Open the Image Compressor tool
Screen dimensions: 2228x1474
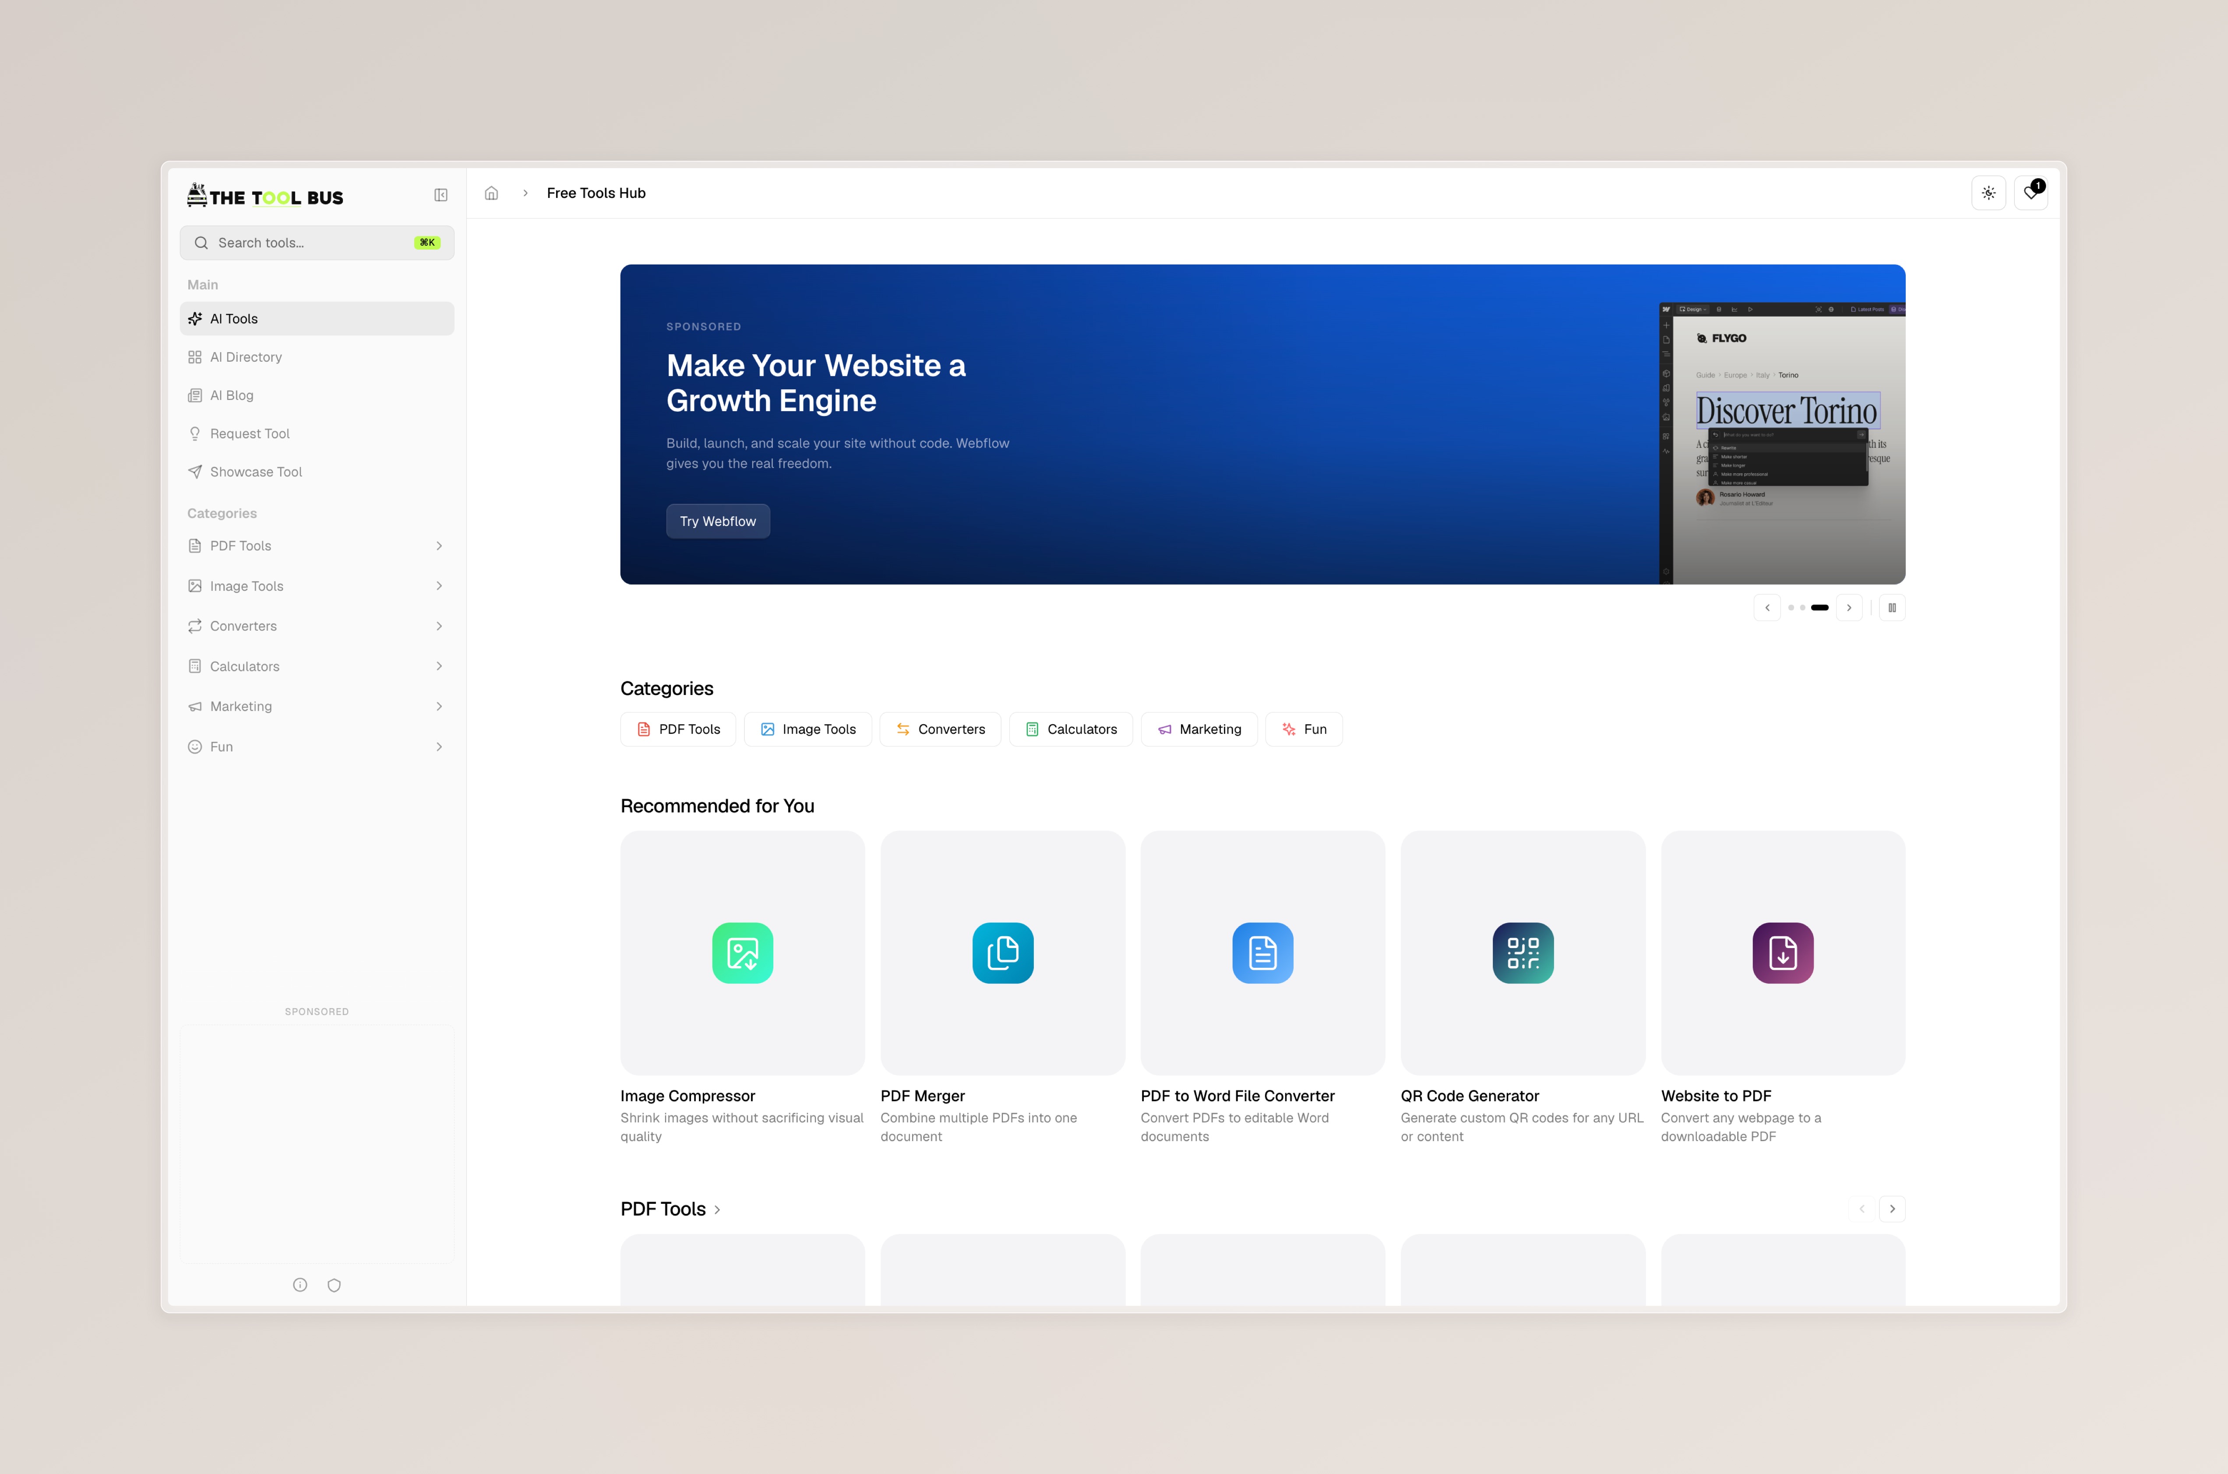[742, 952]
